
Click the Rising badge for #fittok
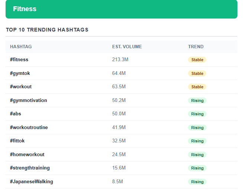coord(197,141)
